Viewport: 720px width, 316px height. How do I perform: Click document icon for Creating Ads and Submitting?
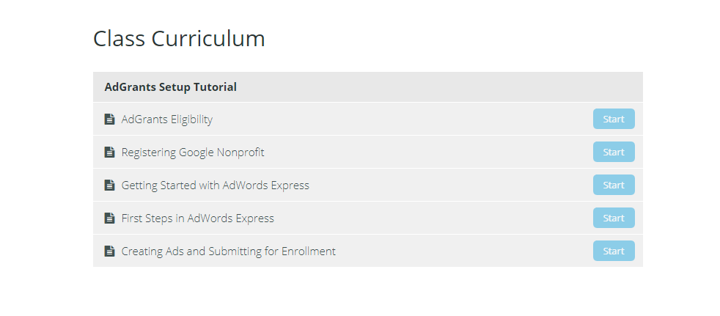point(109,251)
